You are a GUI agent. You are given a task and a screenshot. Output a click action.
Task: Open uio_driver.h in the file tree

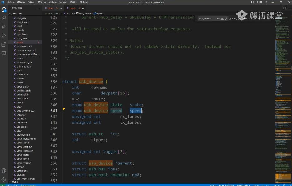click(x=23, y=22)
